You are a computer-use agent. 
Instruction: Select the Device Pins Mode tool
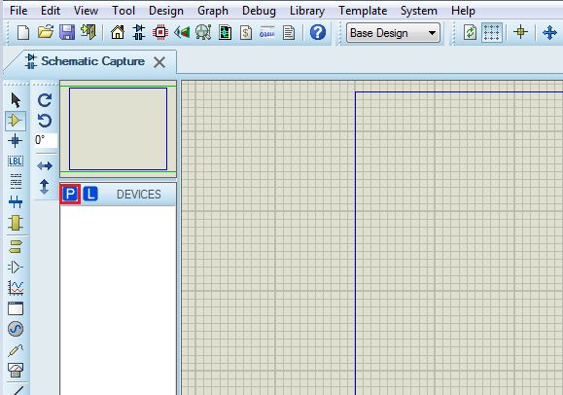pyautogui.click(x=16, y=267)
